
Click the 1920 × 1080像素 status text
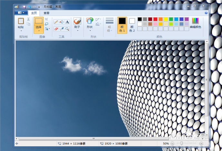point(116,144)
